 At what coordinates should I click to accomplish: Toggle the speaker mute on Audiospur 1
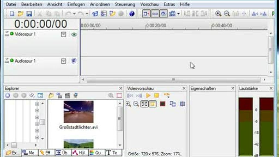[74, 61]
